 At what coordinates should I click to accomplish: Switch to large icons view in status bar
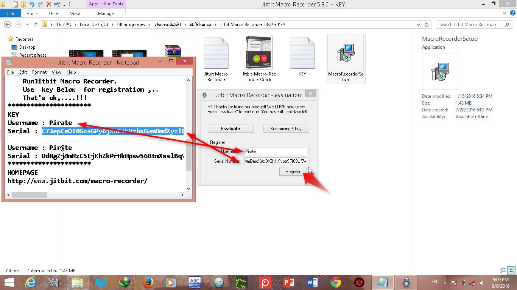(x=511, y=270)
